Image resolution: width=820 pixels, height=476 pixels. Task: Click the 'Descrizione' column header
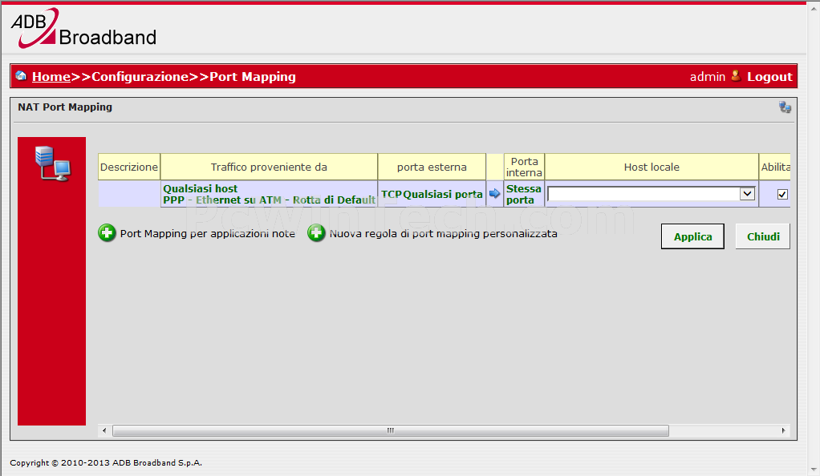tap(129, 167)
